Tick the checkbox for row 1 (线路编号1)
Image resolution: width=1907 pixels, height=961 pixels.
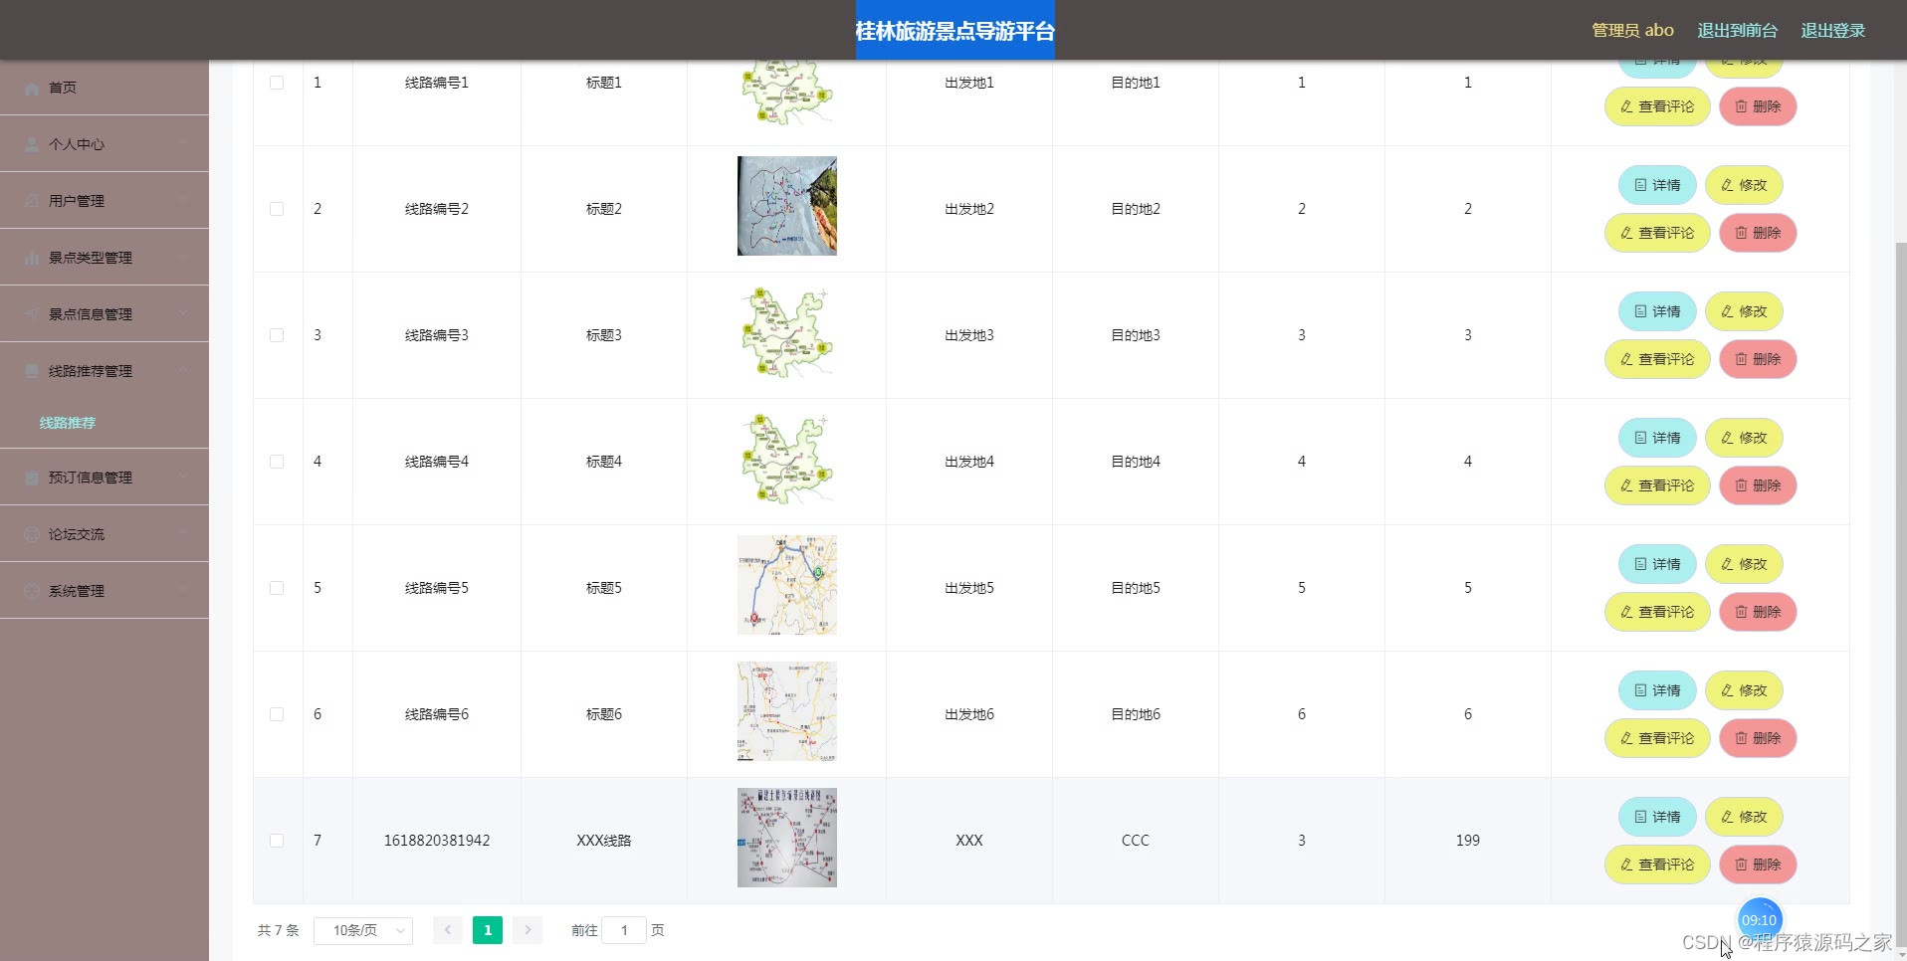277,83
